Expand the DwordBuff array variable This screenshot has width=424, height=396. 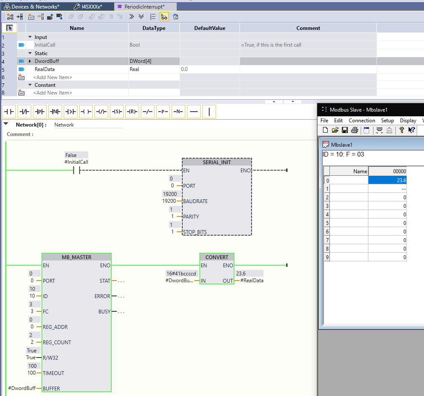[x=30, y=61]
